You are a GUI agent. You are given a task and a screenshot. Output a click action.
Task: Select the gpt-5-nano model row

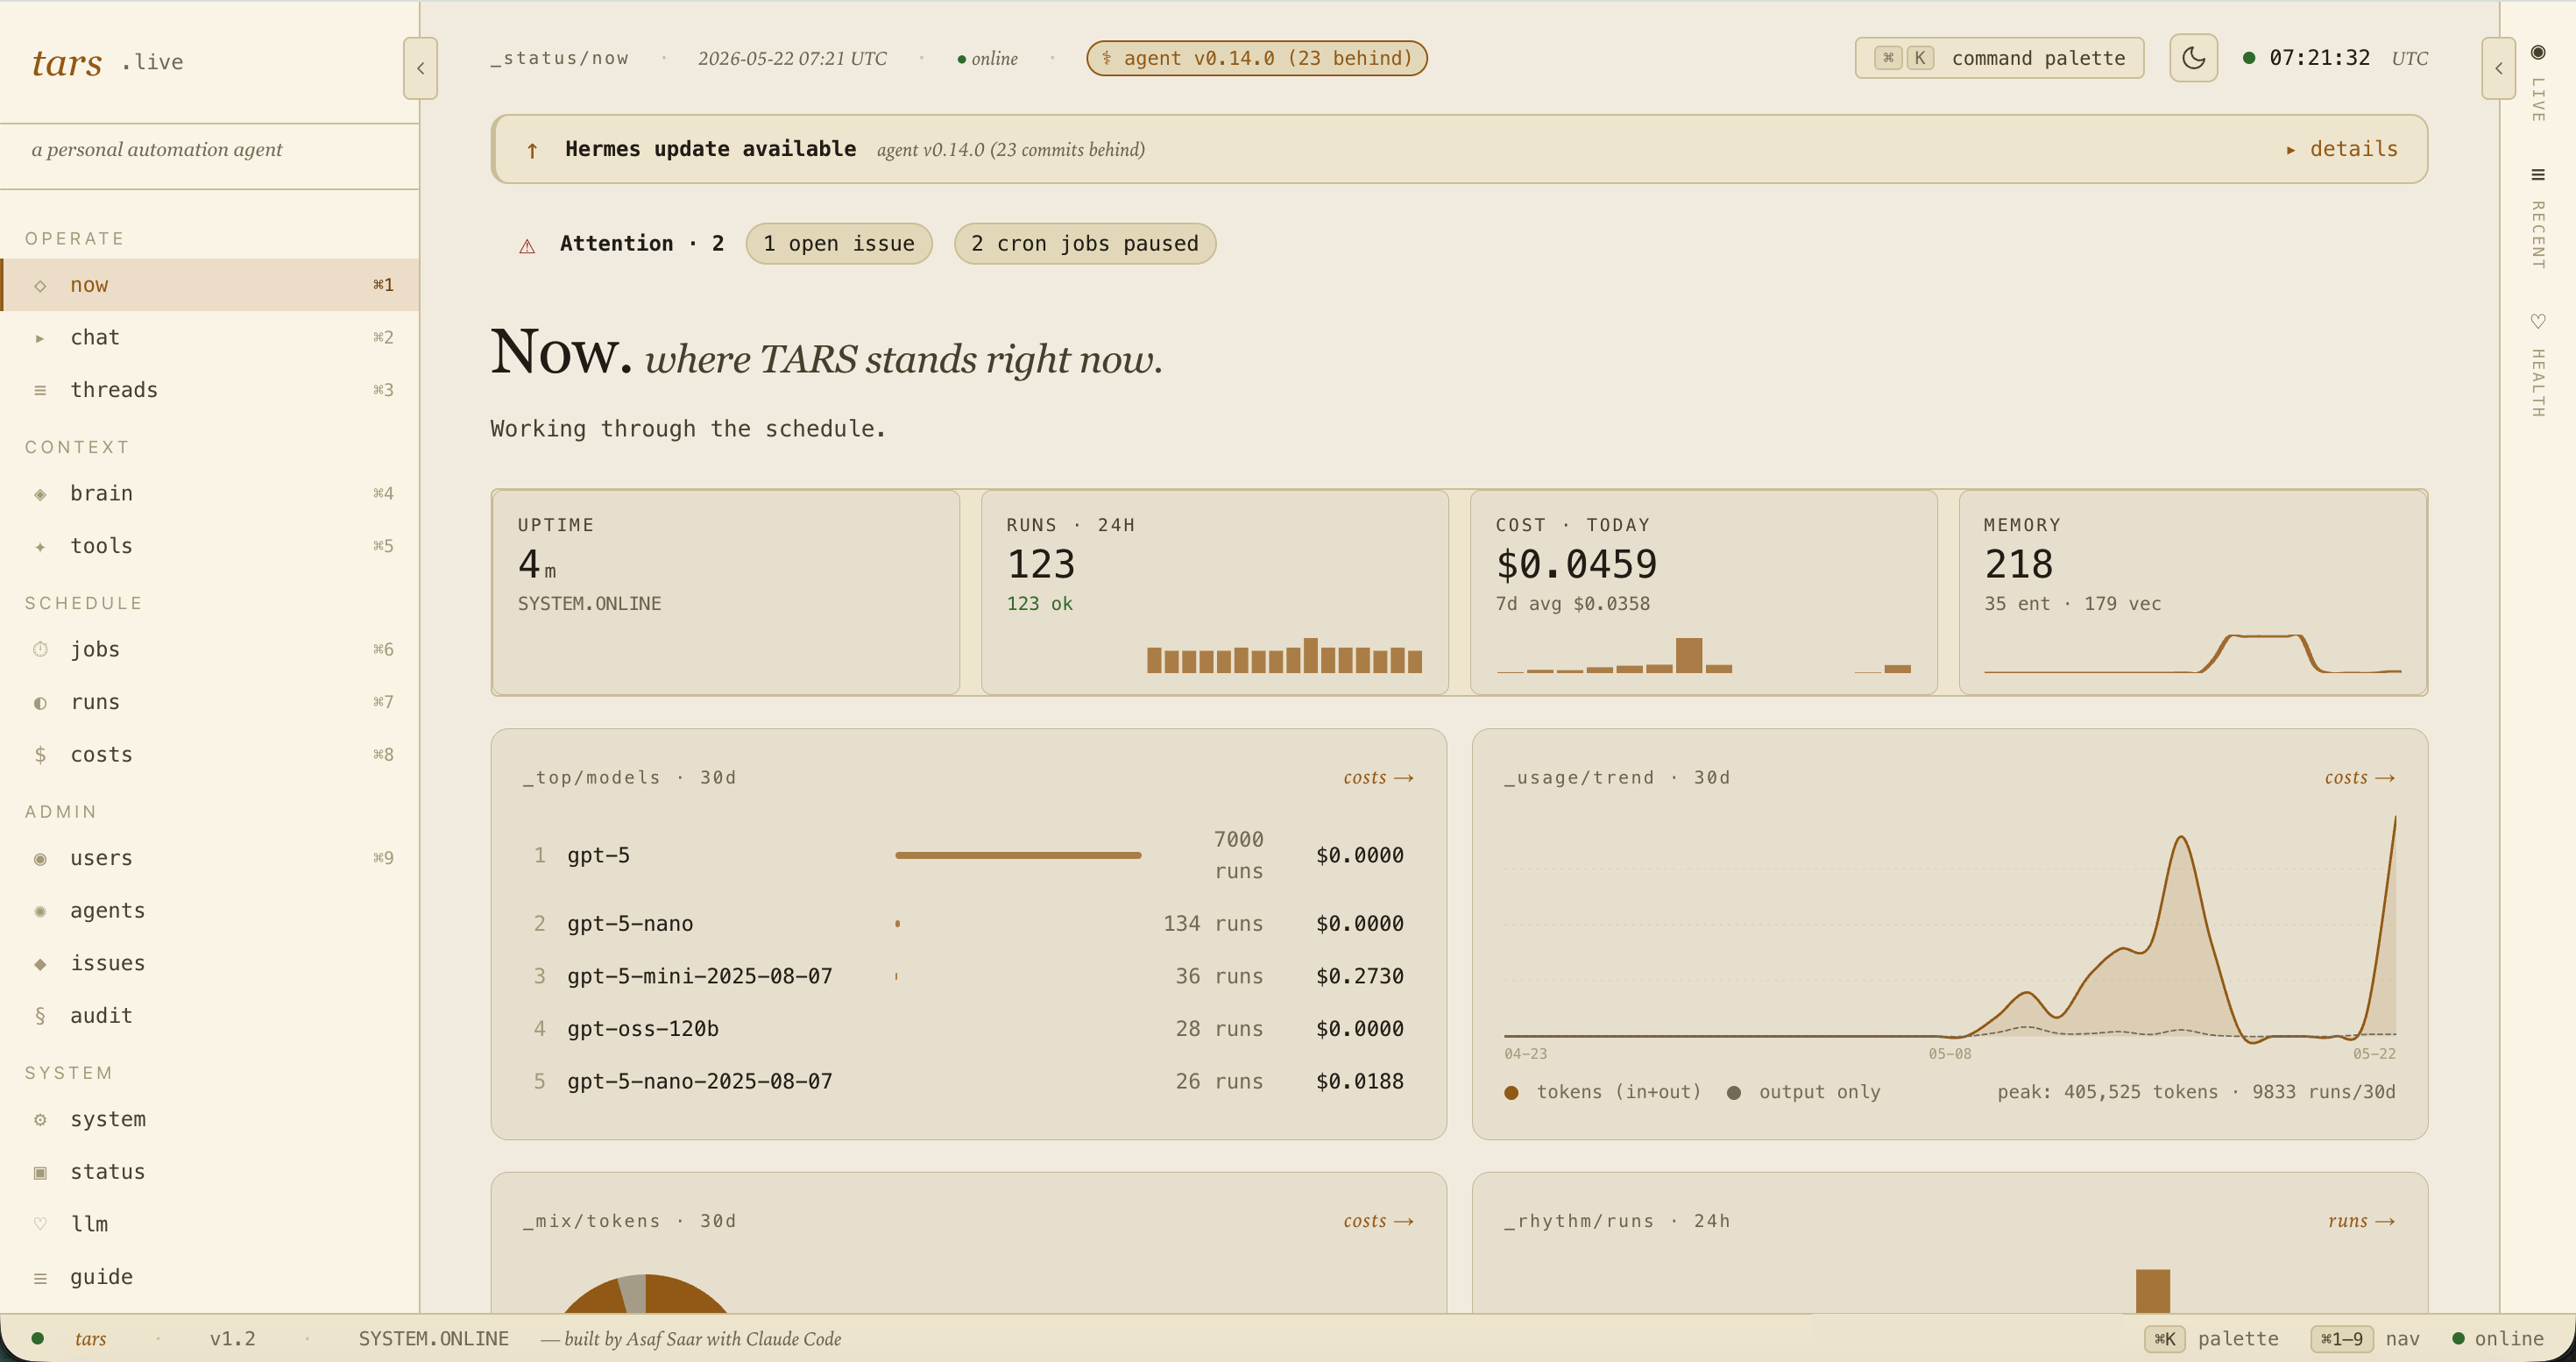(968, 924)
